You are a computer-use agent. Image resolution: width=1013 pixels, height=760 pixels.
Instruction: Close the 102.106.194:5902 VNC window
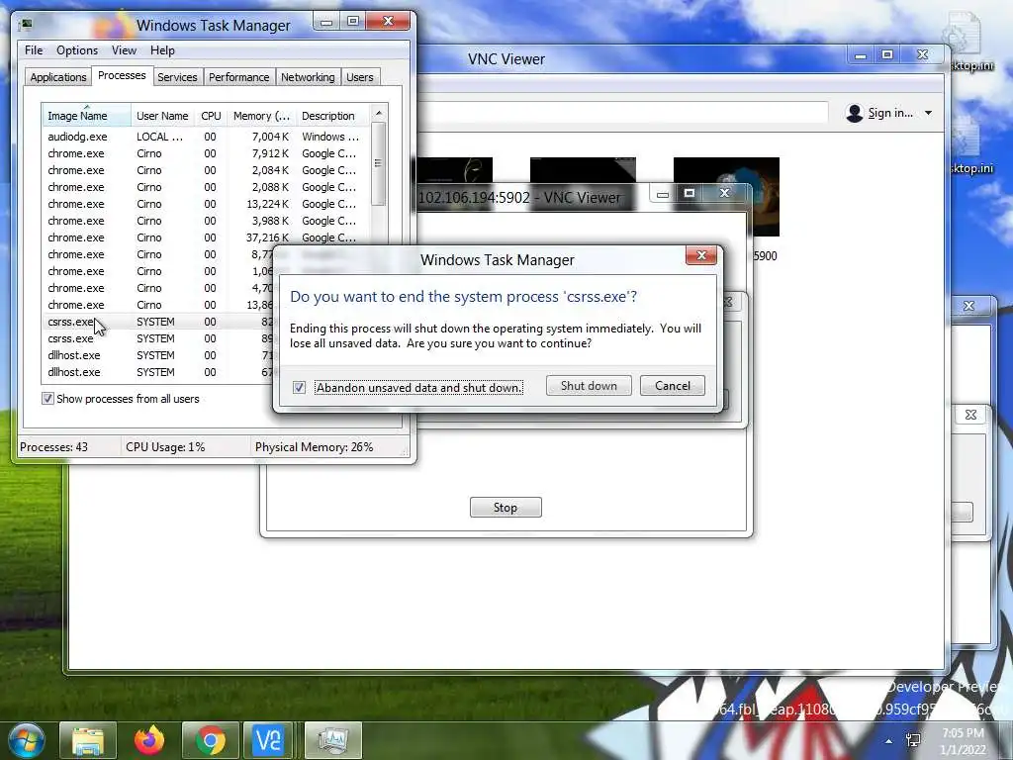coord(725,193)
